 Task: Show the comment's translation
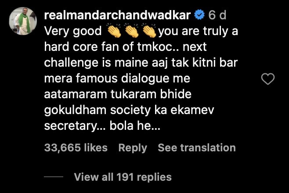(197, 148)
